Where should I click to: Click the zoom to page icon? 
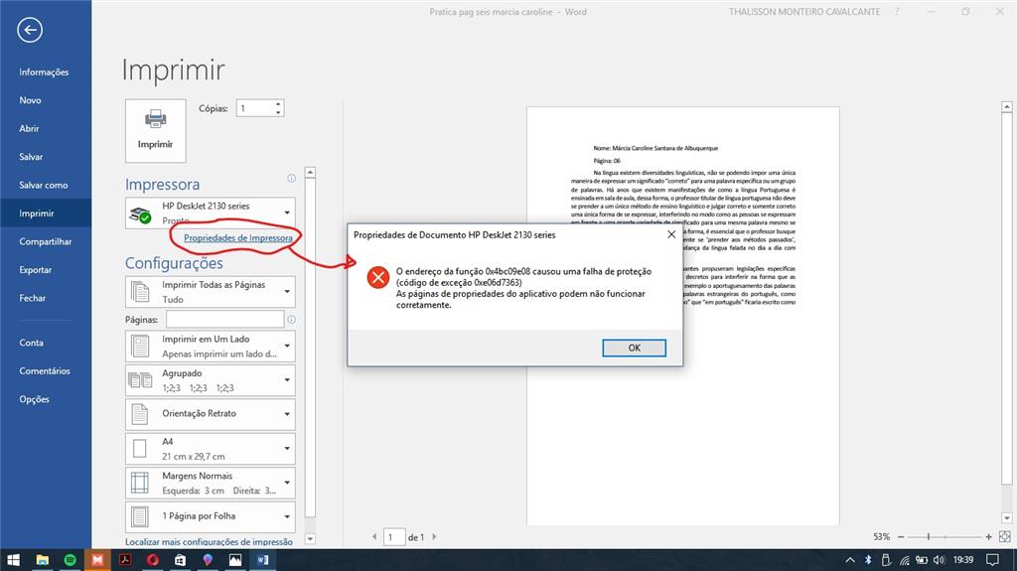click(x=1005, y=536)
